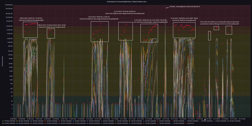Click the 01/12 00:00 time axis label

click(x=149, y=119)
